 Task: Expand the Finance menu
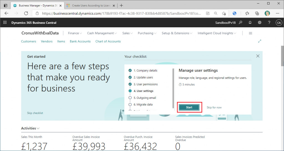click(75, 33)
